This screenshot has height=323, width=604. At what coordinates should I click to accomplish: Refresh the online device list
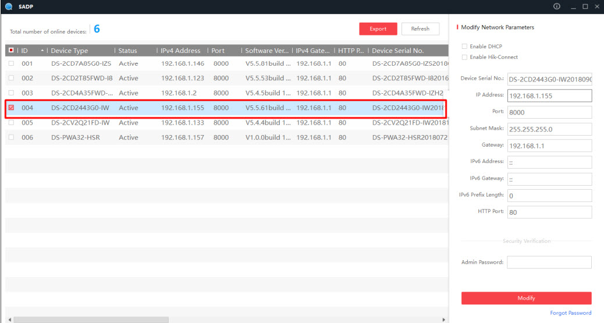(420, 29)
